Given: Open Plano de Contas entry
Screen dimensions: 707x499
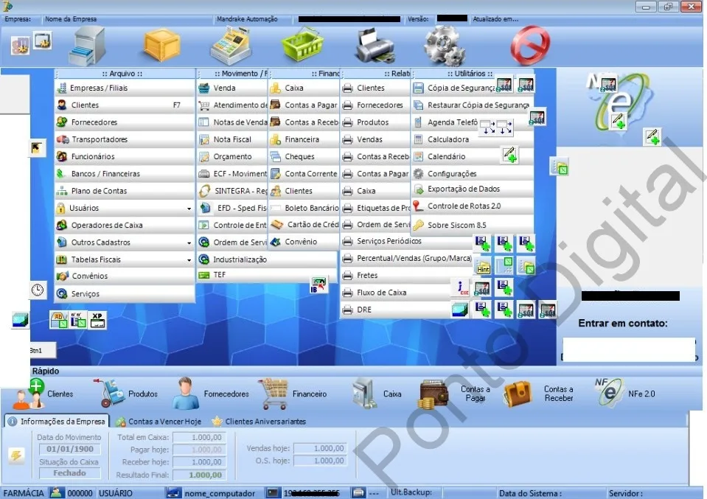Looking at the screenshot, I should [x=125, y=191].
